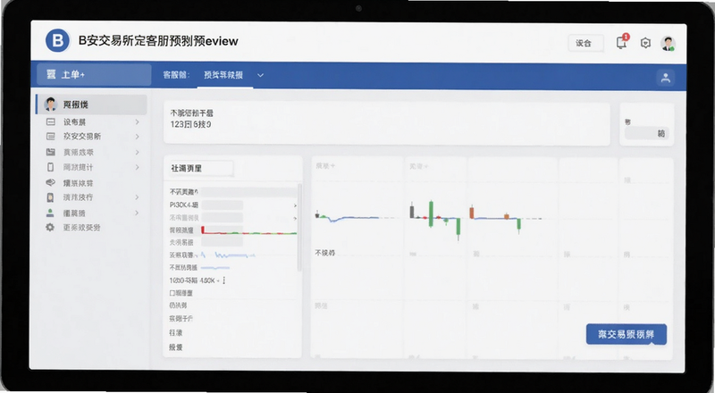Select sidebar row with the man's avatar

[x=91, y=105]
